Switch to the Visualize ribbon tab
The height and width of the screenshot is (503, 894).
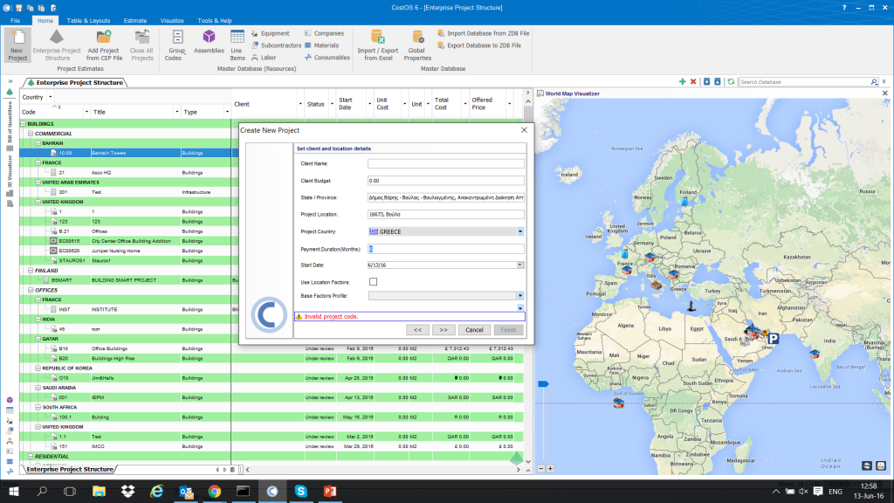tap(172, 21)
